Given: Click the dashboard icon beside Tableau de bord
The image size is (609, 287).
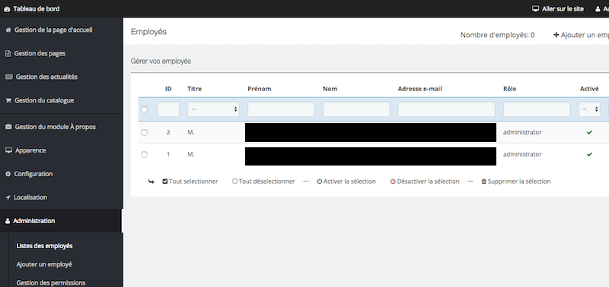Looking at the screenshot, I should pos(7,9).
